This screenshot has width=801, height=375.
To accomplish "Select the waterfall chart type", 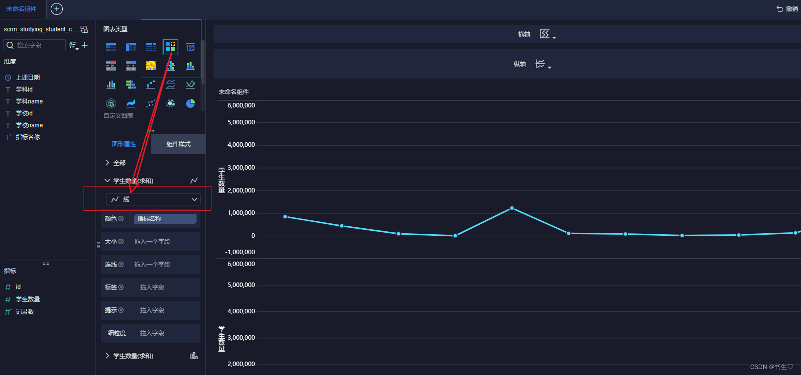I will pos(151,85).
